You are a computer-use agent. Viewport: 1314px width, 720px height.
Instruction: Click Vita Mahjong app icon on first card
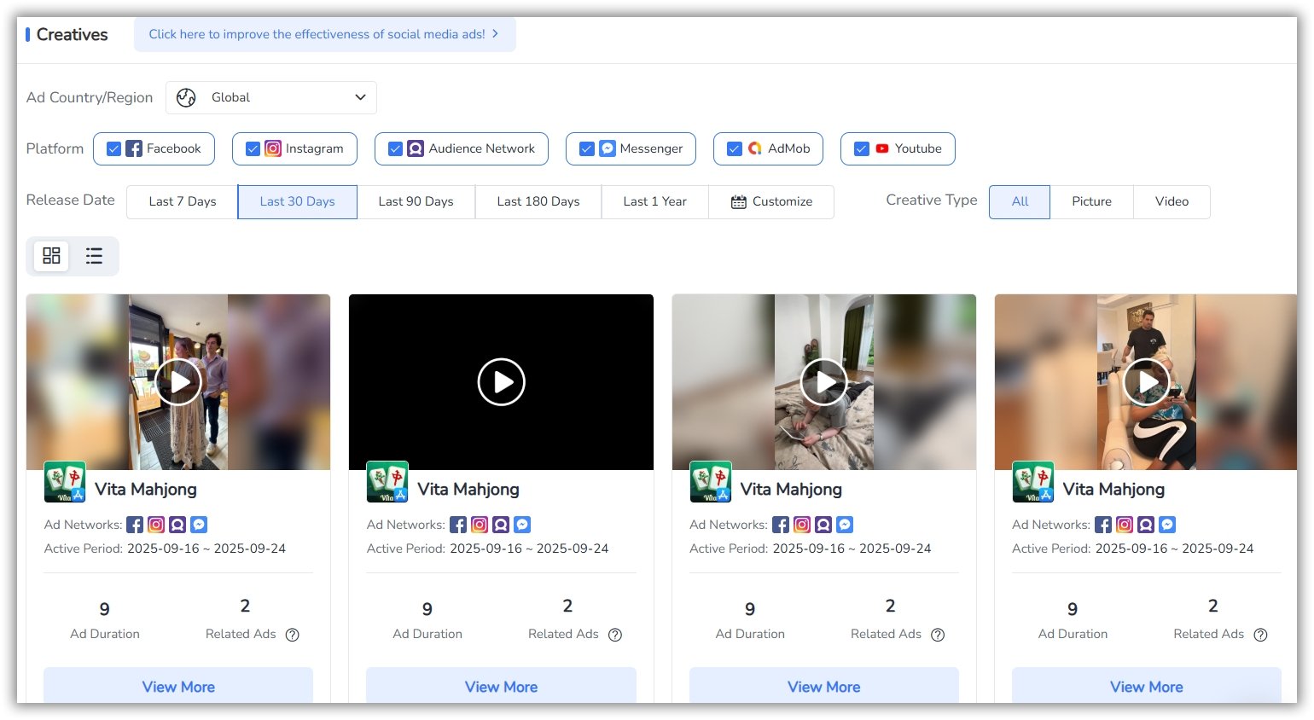65,482
